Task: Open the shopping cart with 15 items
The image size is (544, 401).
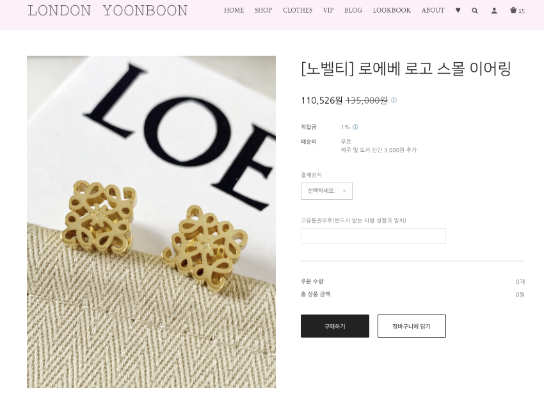Action: [517, 10]
